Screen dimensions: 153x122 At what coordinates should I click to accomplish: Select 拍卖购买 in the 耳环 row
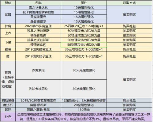(129, 110)
